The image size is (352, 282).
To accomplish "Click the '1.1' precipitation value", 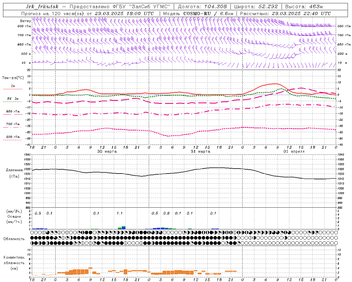I will point(120,213).
